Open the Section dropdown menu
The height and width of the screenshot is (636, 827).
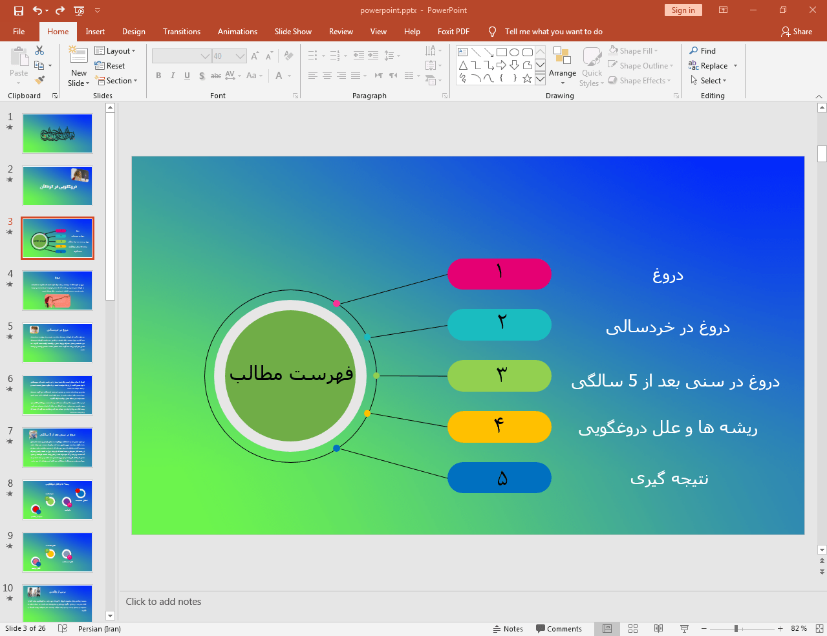pos(117,81)
